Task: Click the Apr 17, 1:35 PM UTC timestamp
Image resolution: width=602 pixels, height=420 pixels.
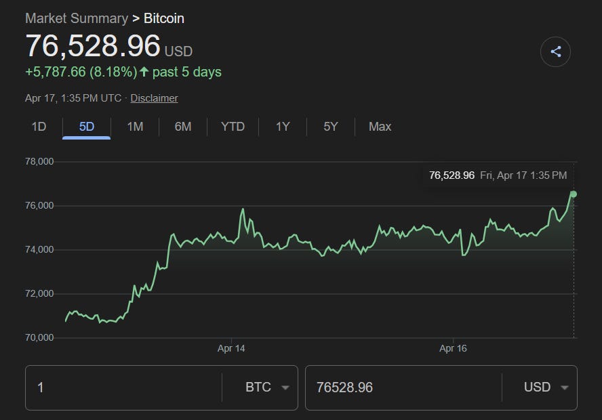Action: coord(73,98)
